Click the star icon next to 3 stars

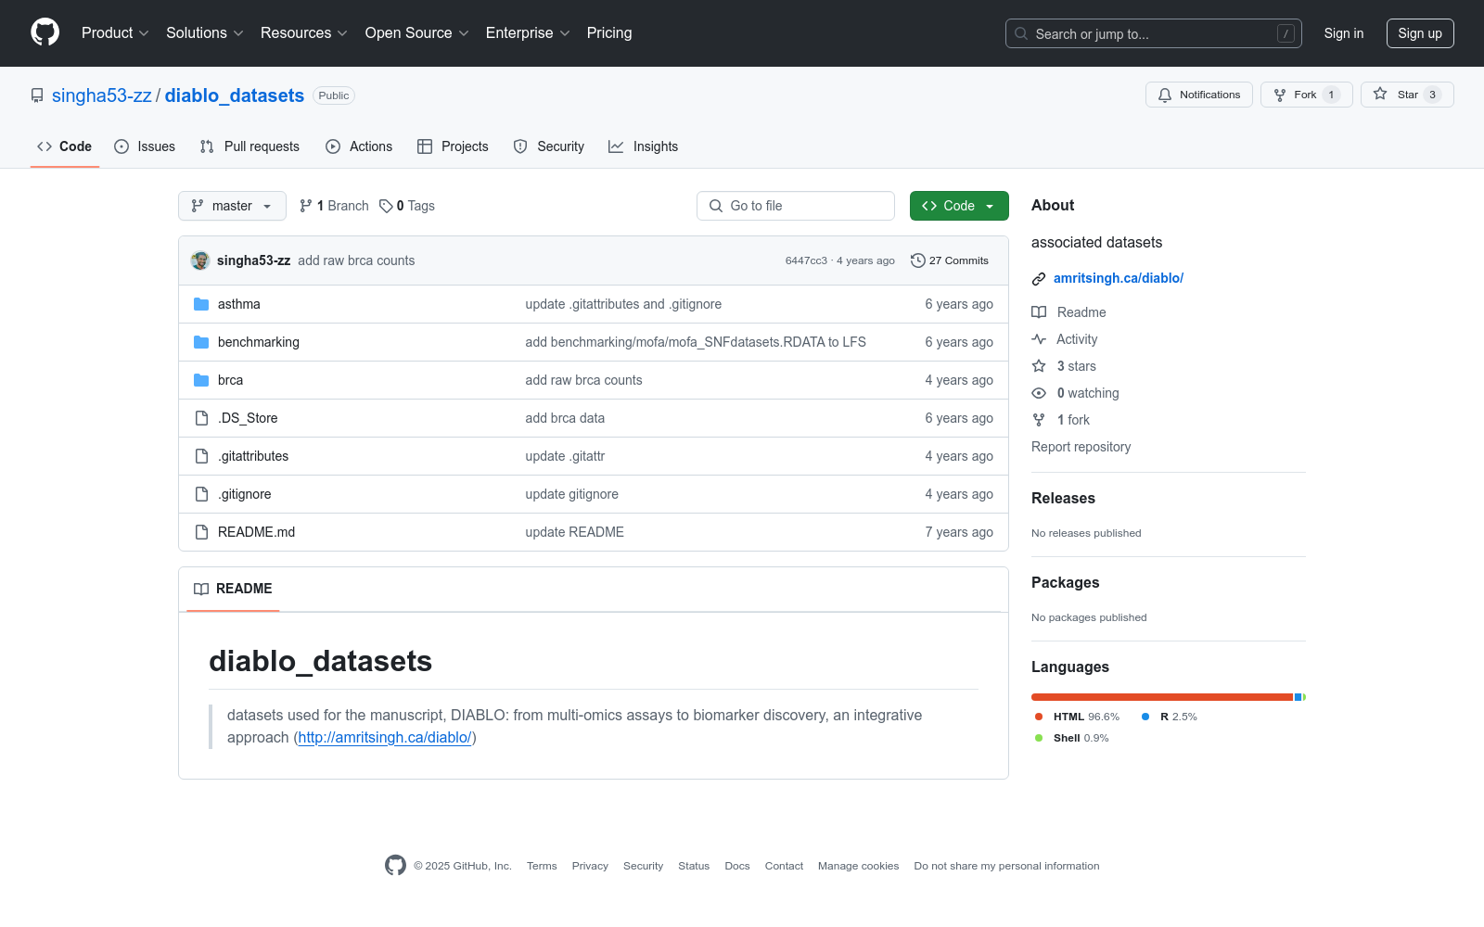coord(1039,366)
